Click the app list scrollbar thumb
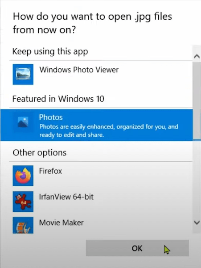 (x=197, y=101)
